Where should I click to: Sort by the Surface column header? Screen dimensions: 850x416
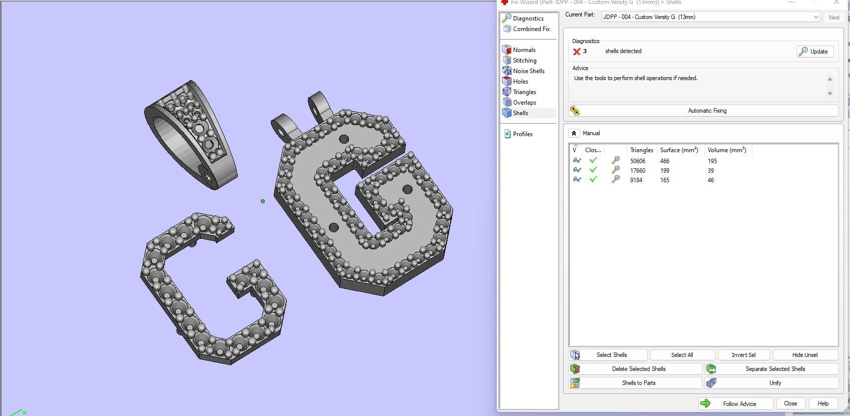679,150
